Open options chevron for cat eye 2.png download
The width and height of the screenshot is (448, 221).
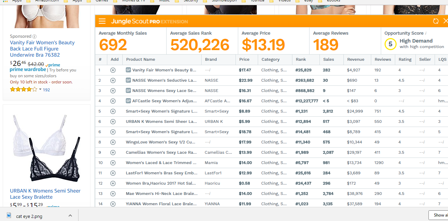coord(70,216)
